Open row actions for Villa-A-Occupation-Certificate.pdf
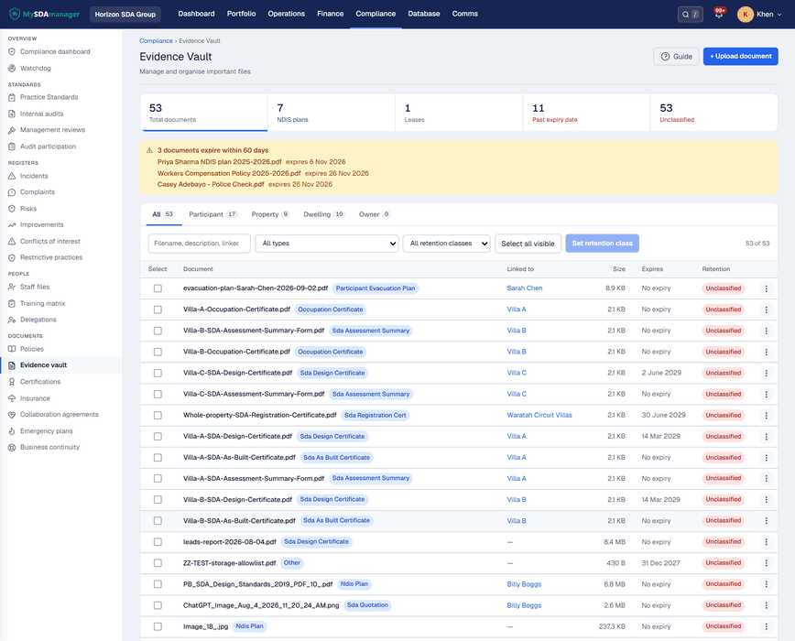 click(766, 310)
